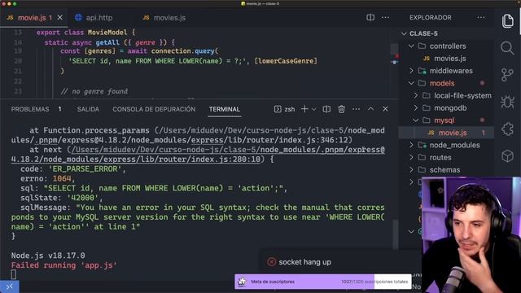Select the TERMINAL panel tab
521x293 pixels.
click(225, 109)
